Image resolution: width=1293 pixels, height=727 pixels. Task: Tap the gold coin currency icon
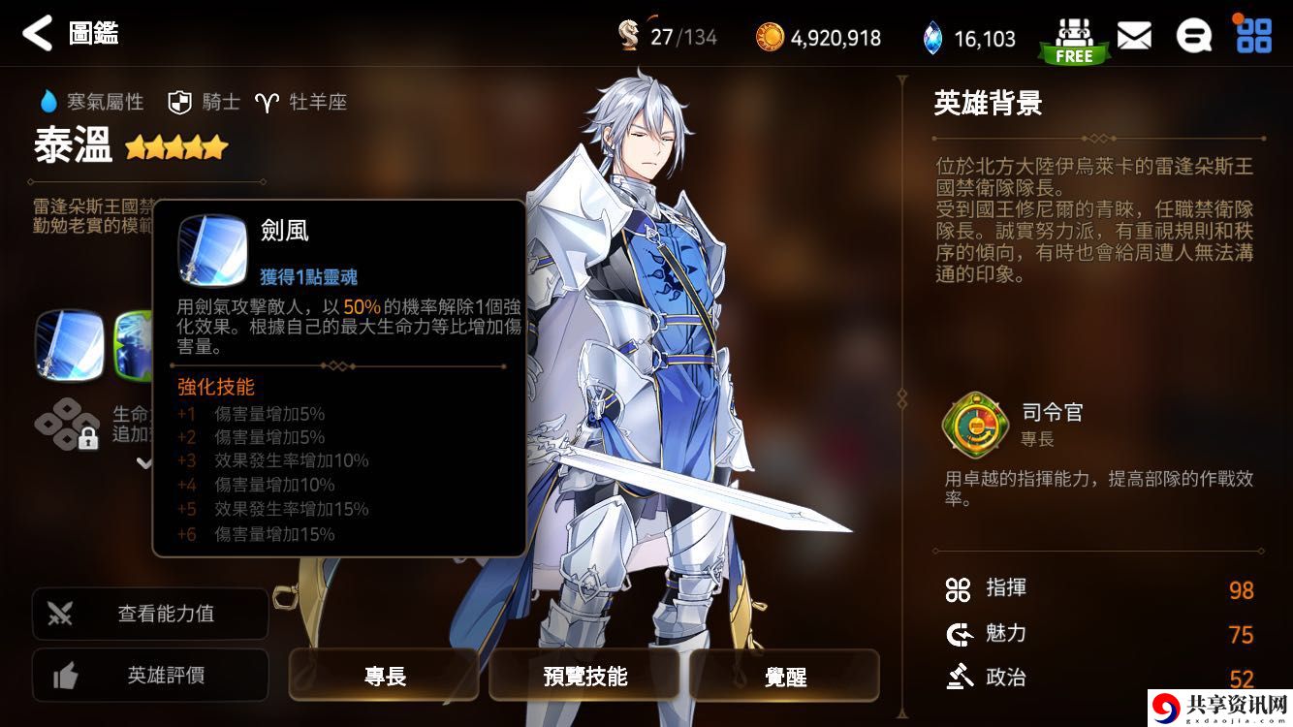click(770, 38)
